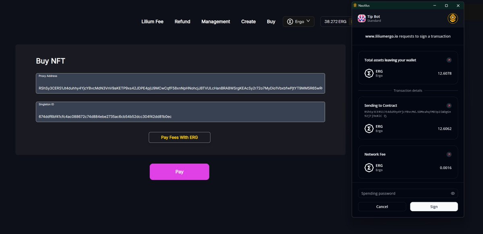The width and height of the screenshot is (483, 234).
Task: Open the Buy page
Action: pyautogui.click(x=271, y=22)
